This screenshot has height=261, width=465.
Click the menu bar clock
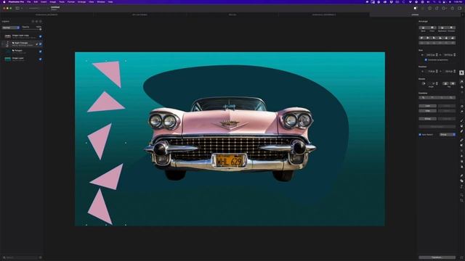(x=458, y=1)
